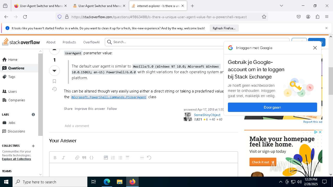The width and height of the screenshot is (333, 187).
Task: Click the tracking protection shield icon
Action: pos(60,17)
